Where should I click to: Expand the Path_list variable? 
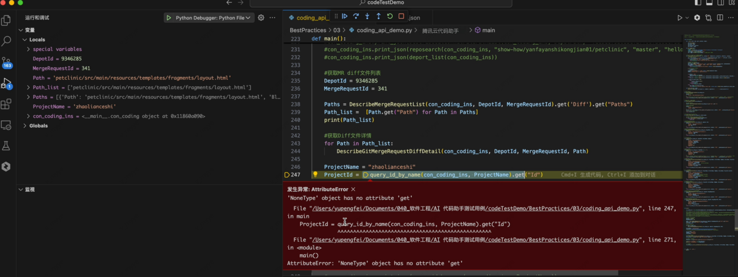28,87
